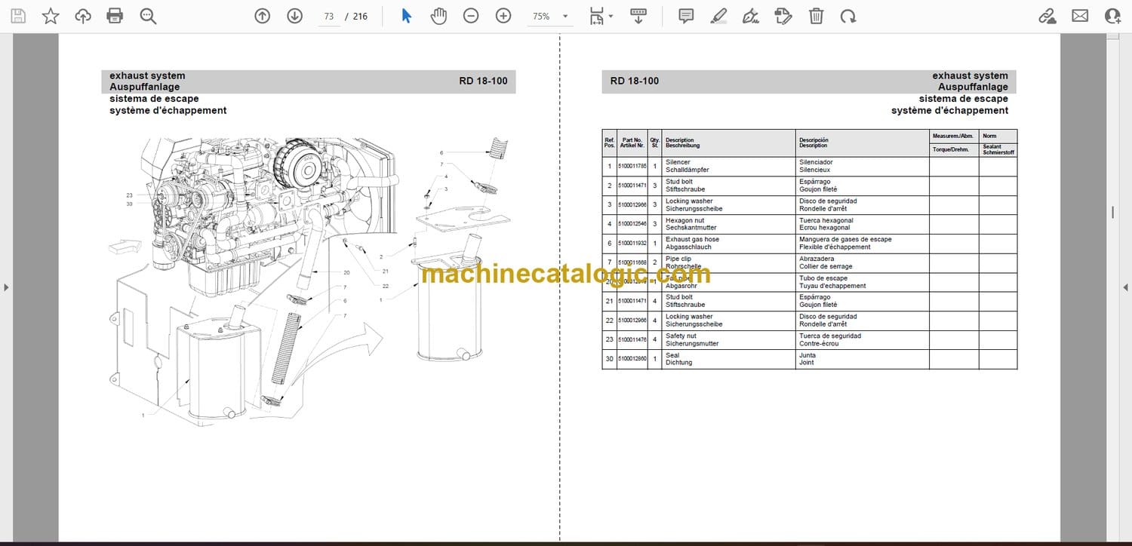Go to the previous page
1132x546 pixels.
coord(262,16)
